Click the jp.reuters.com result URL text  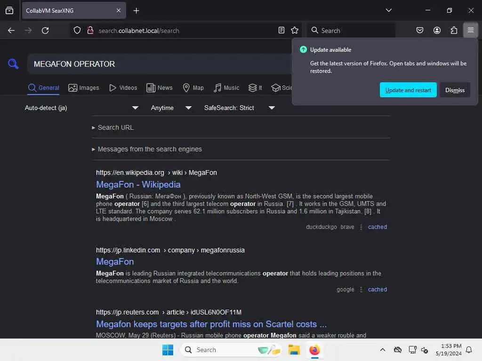point(169,312)
